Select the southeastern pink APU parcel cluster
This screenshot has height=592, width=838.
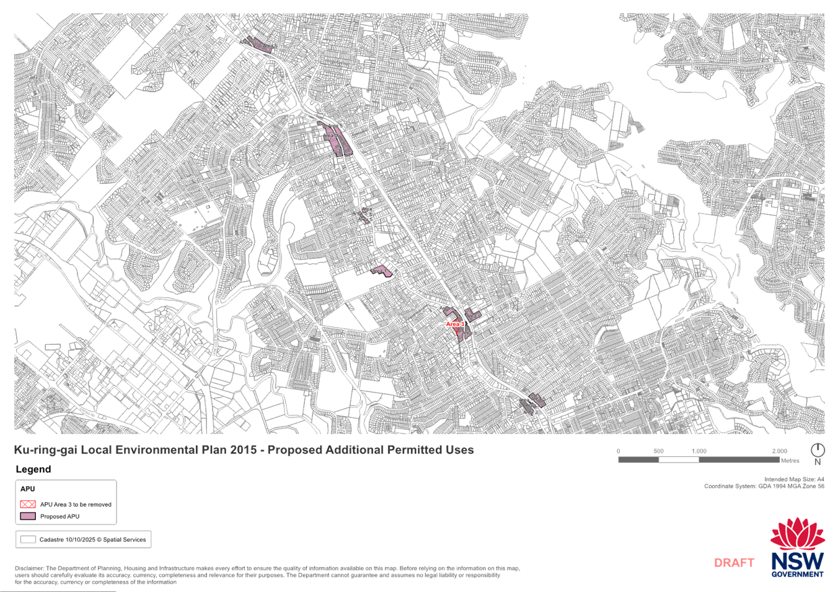(532, 402)
